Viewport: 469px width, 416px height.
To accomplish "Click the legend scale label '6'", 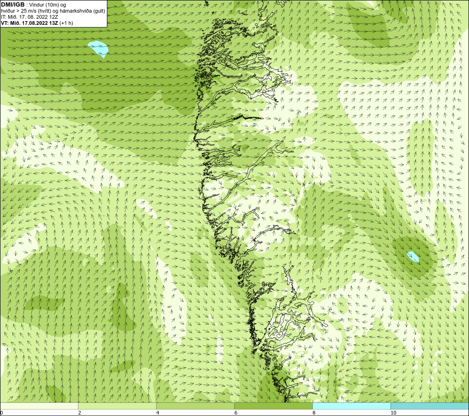I will click(236, 413).
